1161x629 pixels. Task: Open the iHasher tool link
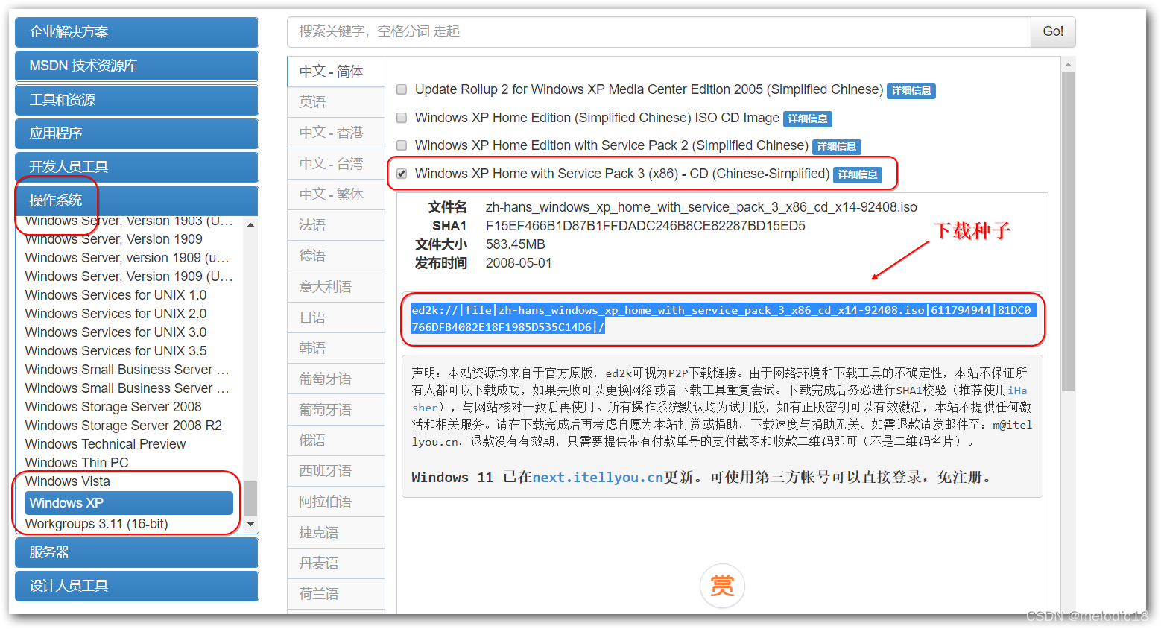click(x=1017, y=391)
